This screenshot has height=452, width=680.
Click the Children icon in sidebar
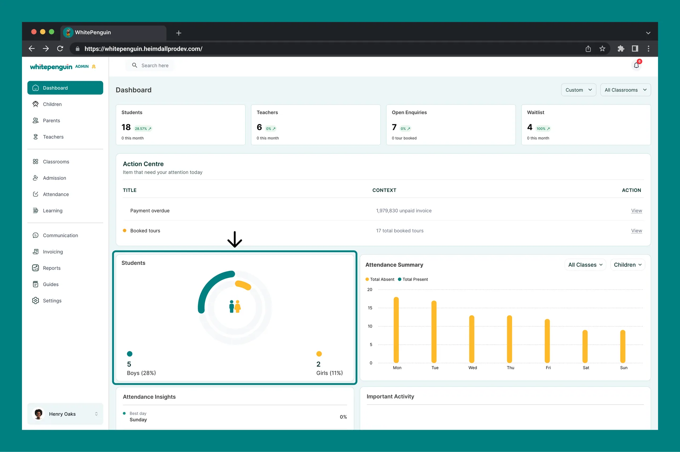coord(35,104)
